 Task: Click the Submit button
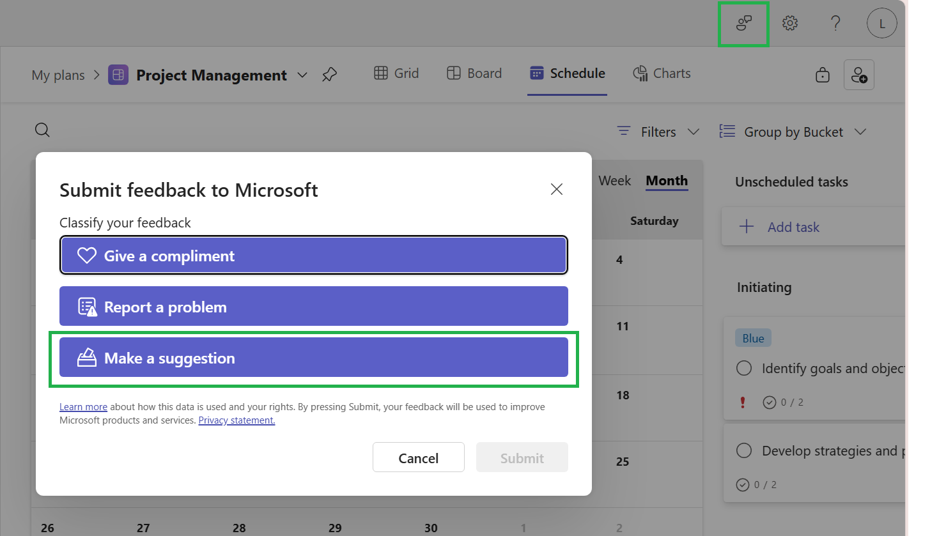click(522, 457)
